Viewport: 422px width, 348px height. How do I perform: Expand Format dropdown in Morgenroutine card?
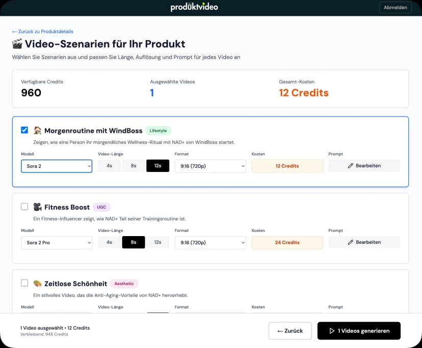pyautogui.click(x=210, y=166)
